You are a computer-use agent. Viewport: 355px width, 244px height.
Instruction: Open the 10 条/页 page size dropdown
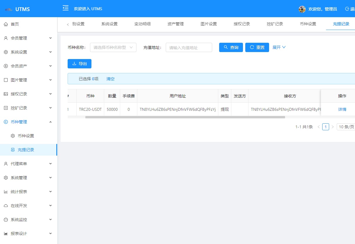point(346,127)
